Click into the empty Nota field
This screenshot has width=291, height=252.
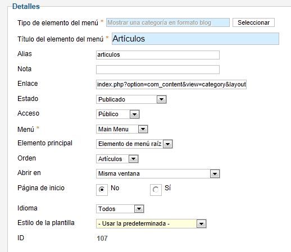click(x=158, y=70)
